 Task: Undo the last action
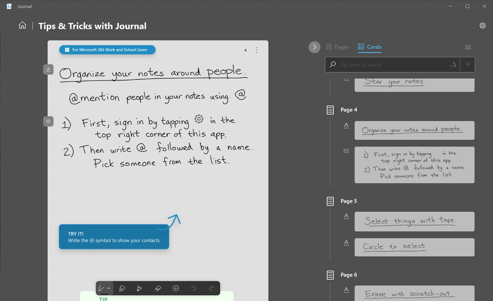194,288
